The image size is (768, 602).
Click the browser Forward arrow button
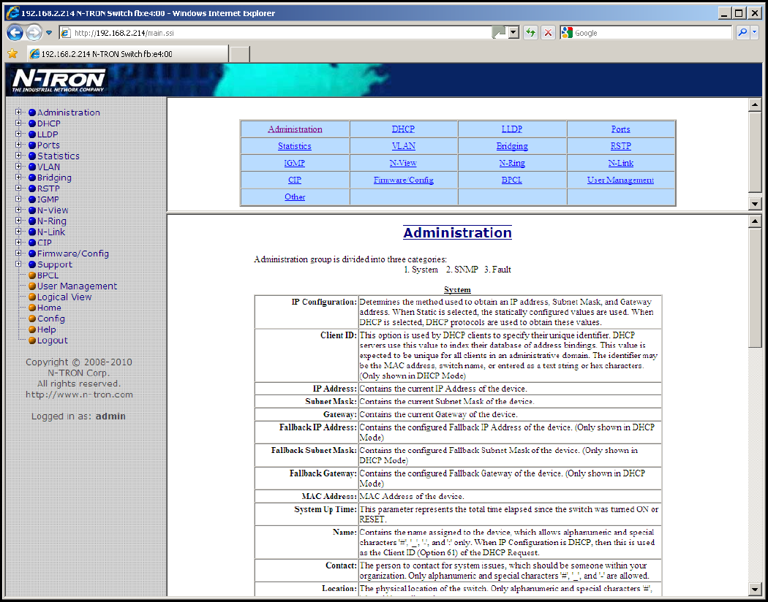(x=34, y=33)
